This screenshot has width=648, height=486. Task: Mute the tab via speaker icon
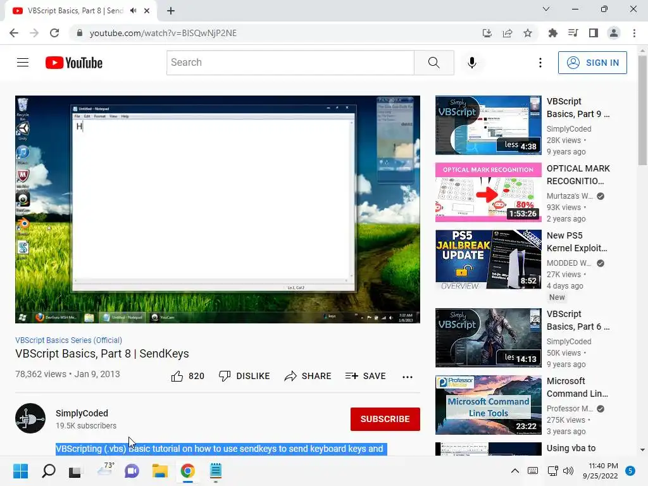pyautogui.click(x=133, y=11)
